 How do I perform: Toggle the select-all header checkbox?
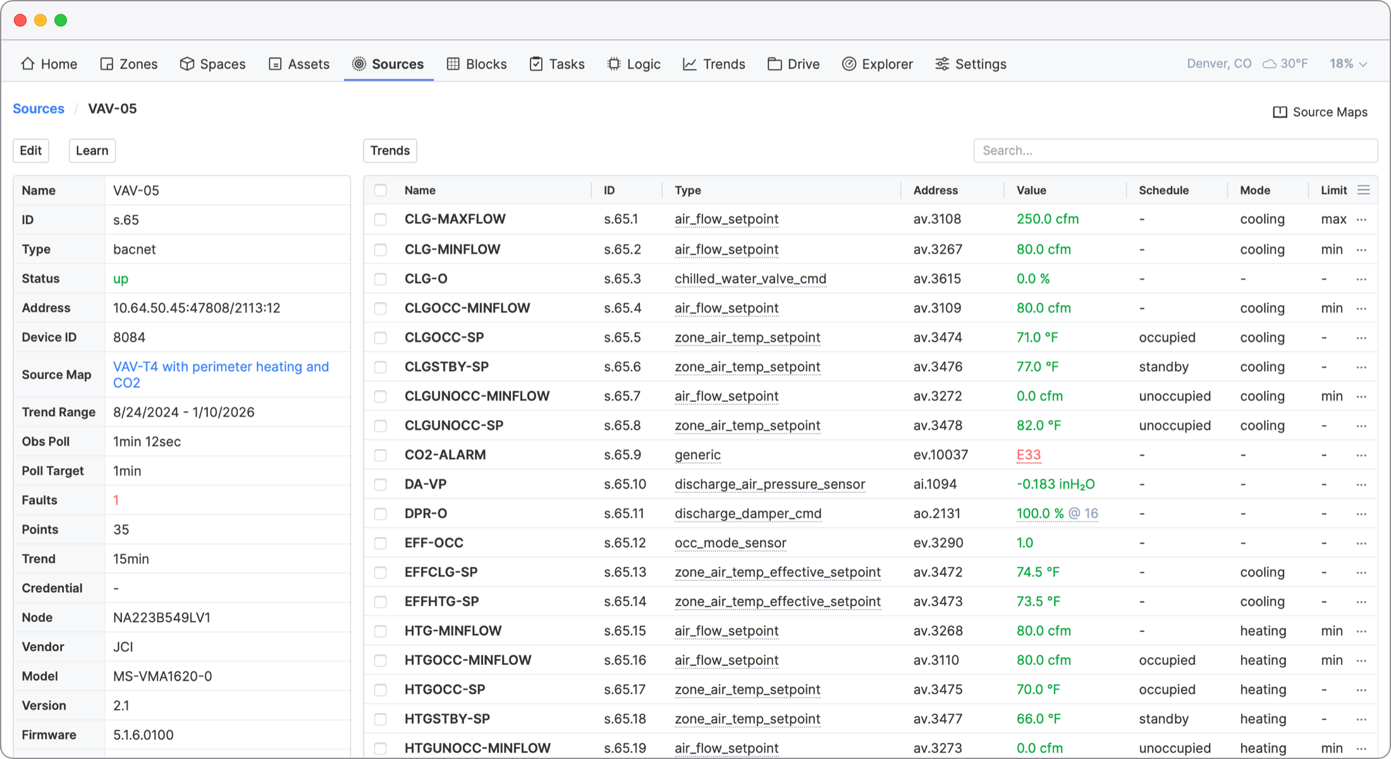tap(381, 190)
